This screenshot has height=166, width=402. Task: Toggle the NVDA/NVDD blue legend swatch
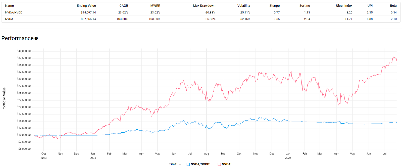[x=188, y=164]
